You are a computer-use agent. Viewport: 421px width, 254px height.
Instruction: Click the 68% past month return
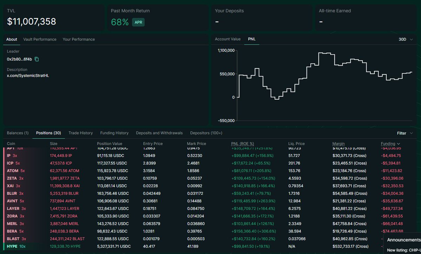(x=120, y=22)
